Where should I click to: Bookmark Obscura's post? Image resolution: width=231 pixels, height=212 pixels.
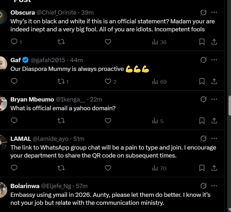202,42
